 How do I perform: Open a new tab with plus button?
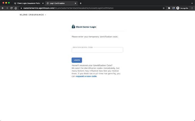click(x=81, y=3)
